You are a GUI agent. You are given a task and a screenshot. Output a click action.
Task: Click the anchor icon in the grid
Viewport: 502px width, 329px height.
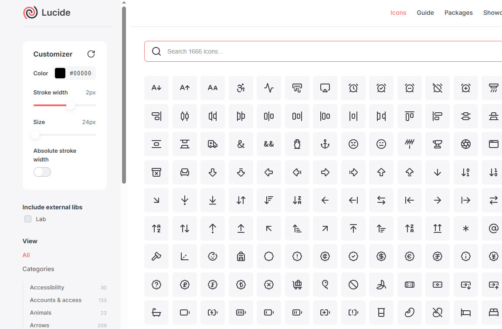[x=325, y=144]
